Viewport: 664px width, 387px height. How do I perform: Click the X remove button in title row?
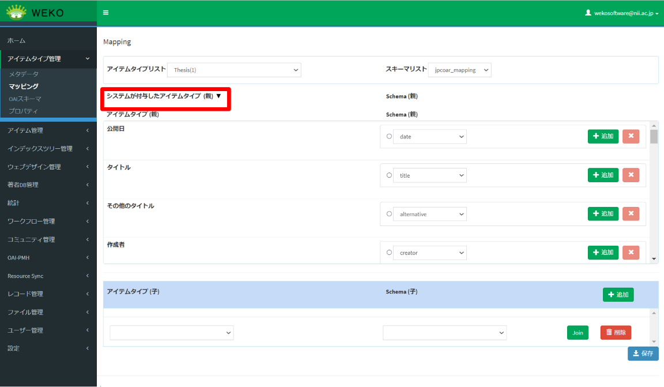click(631, 175)
